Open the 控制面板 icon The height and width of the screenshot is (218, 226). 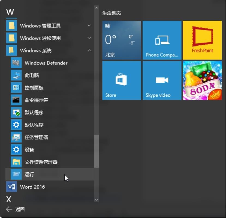pos(16,87)
